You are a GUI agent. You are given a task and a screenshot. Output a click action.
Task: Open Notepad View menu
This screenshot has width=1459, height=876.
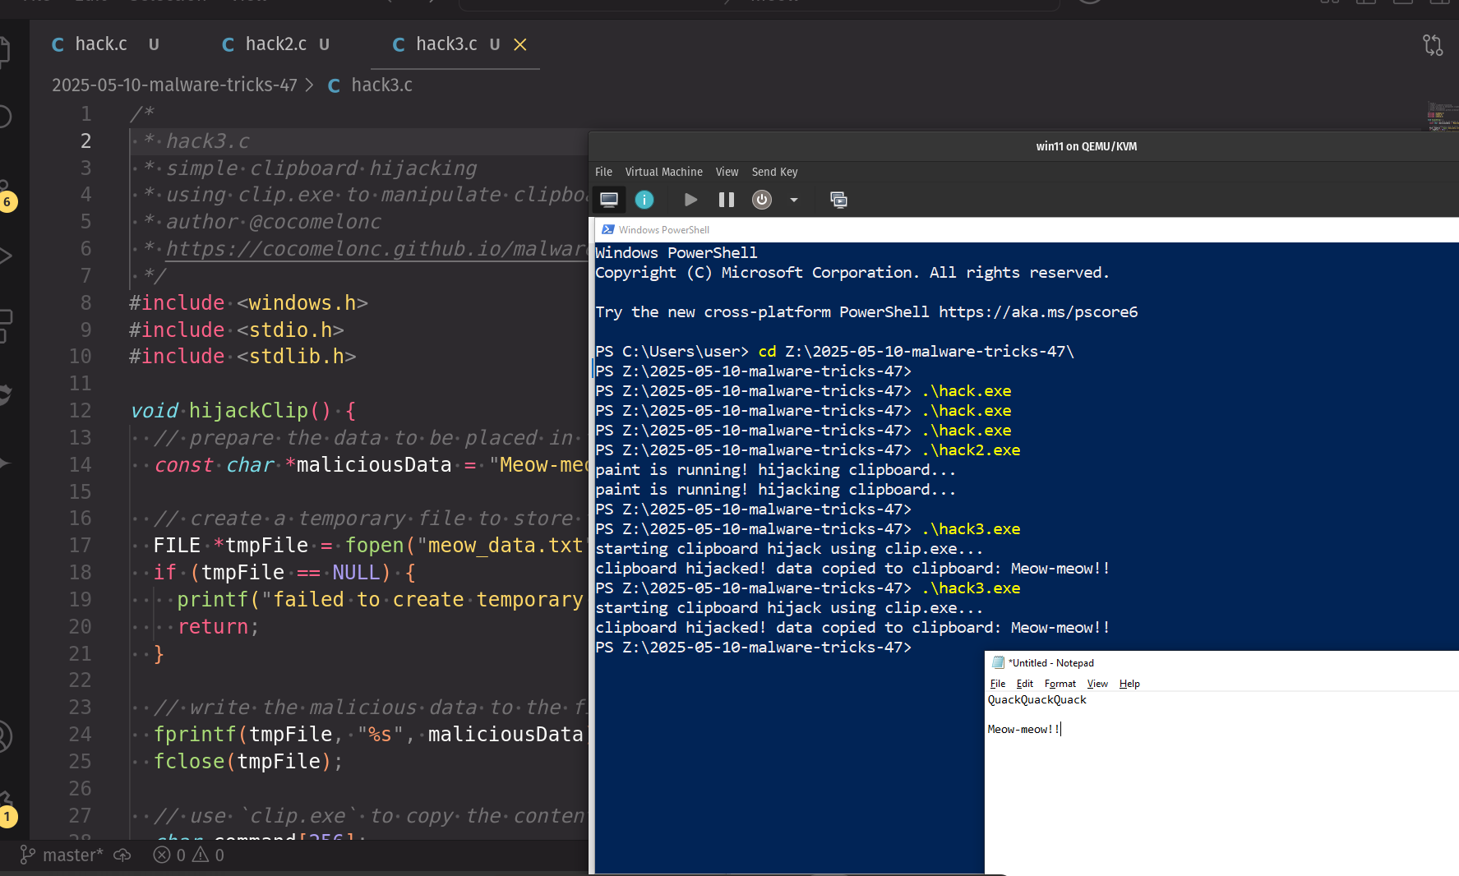1097,684
